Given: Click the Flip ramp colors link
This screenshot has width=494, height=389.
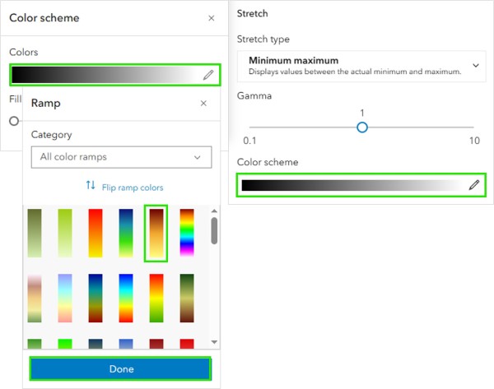Looking at the screenshot, I should 133,188.
